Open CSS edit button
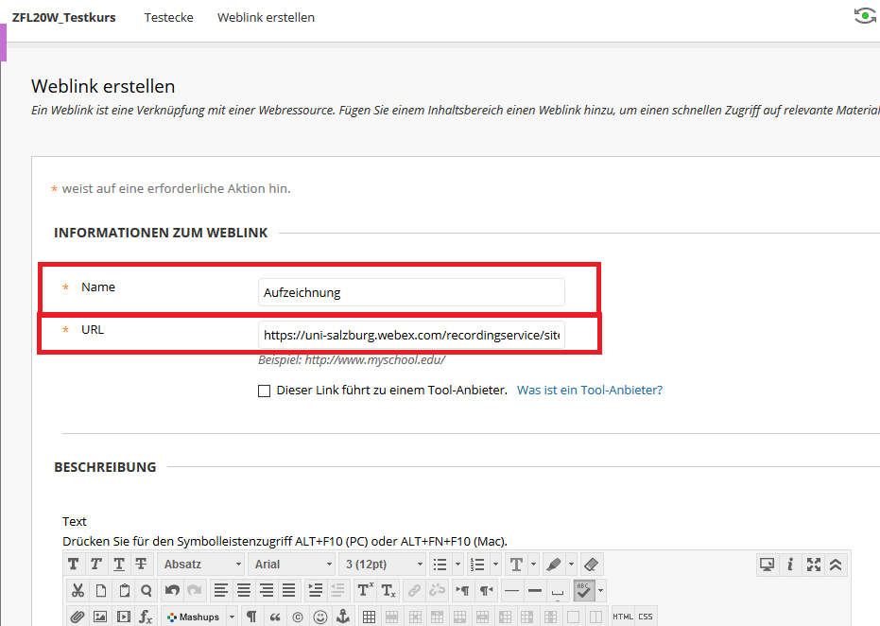The width and height of the screenshot is (880, 626). click(646, 617)
